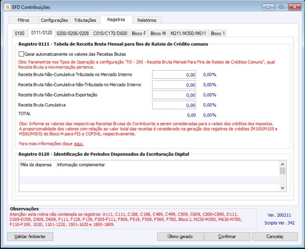Open the C010/C170/D600 sub-tab

pyautogui.click(x=110, y=33)
